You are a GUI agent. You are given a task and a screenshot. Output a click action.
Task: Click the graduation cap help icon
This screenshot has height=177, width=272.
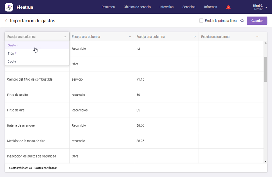[x=242, y=21]
